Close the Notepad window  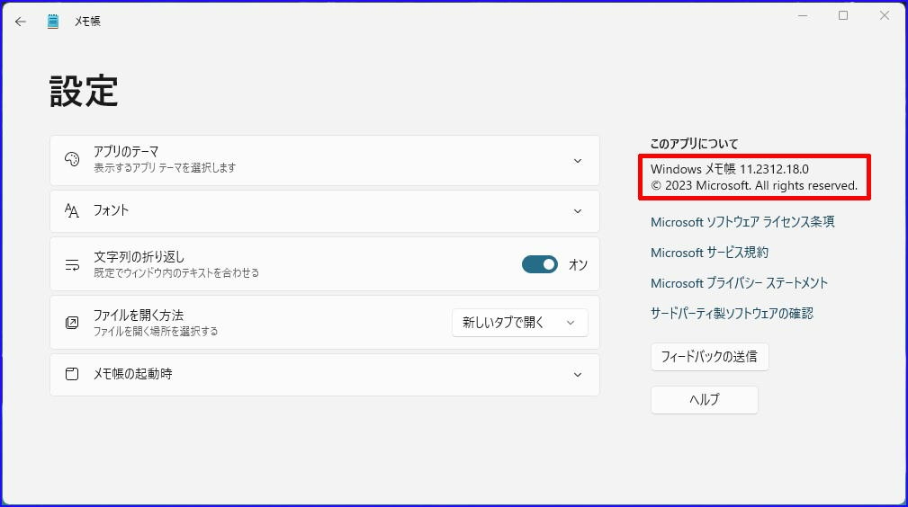pyautogui.click(x=885, y=15)
